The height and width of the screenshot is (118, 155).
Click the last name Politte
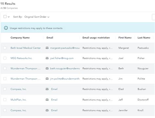point(141,79)
